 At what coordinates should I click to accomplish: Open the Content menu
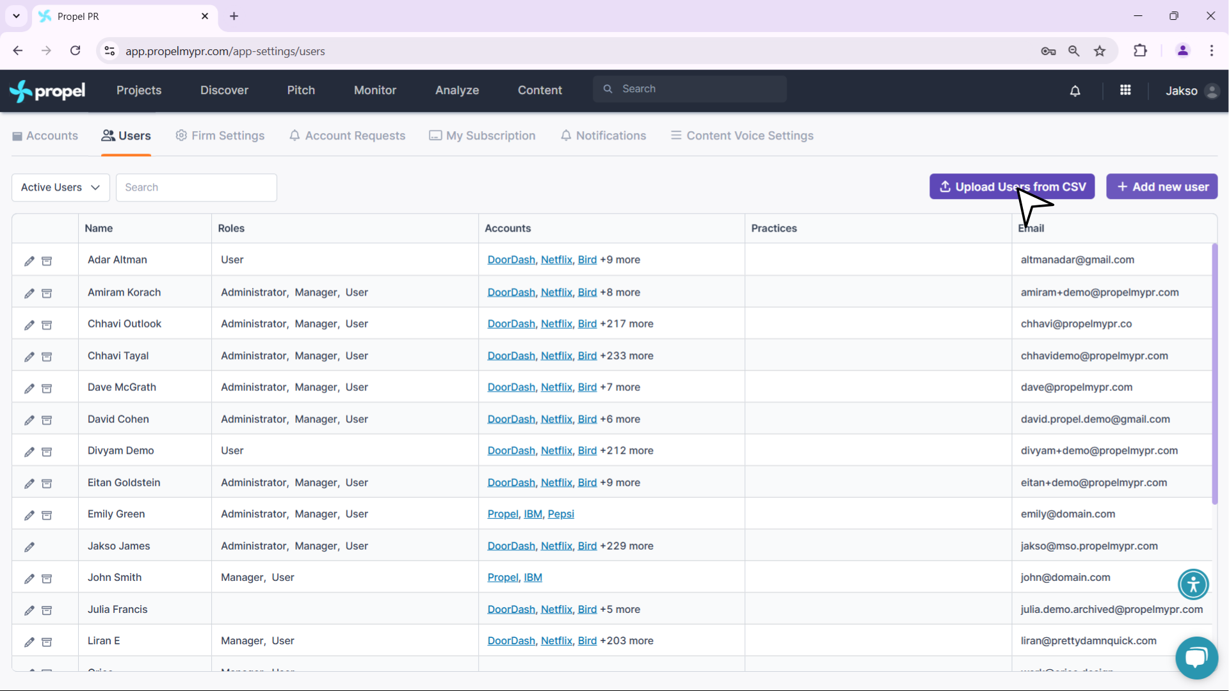(540, 90)
